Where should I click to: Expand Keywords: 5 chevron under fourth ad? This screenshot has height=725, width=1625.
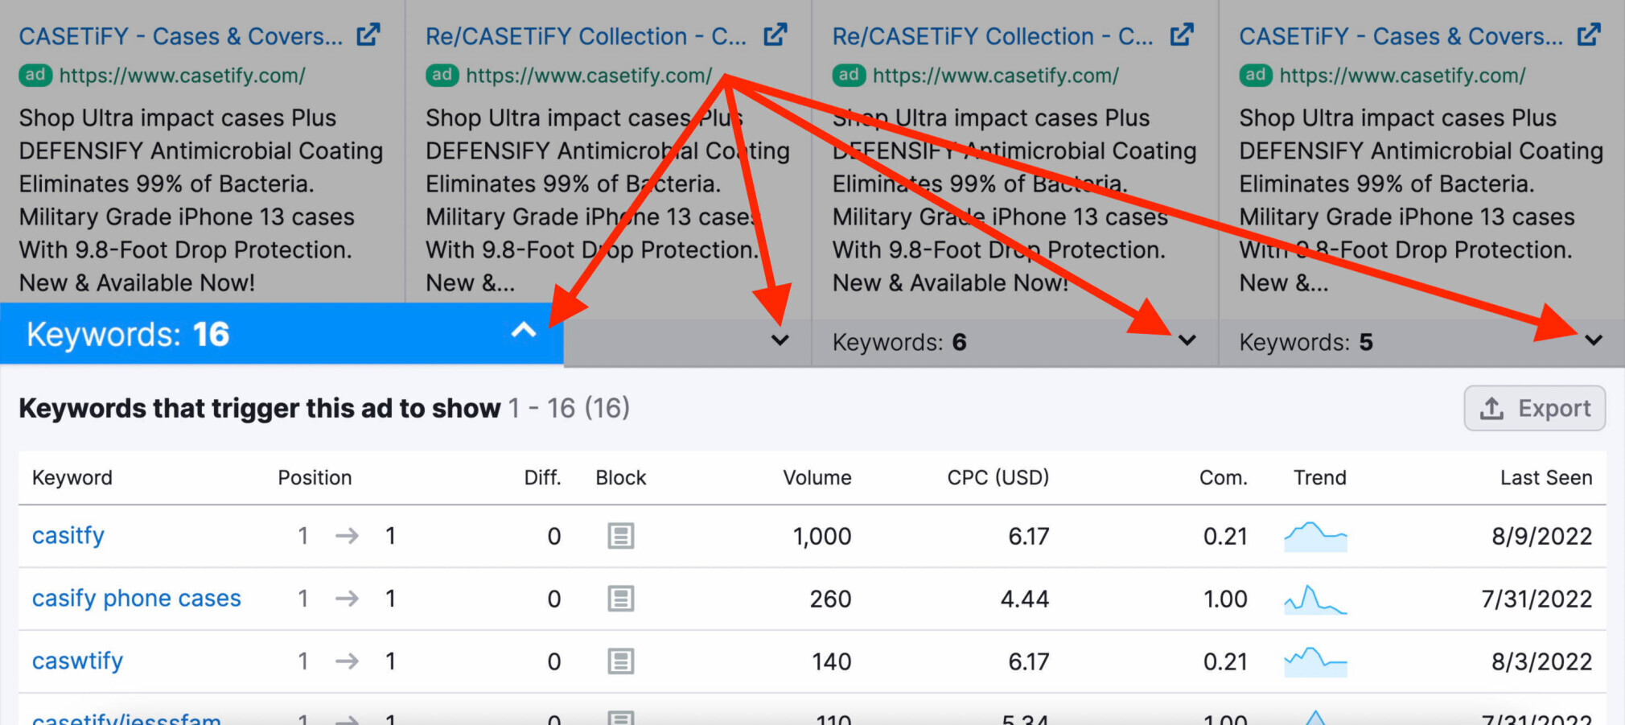point(1594,340)
